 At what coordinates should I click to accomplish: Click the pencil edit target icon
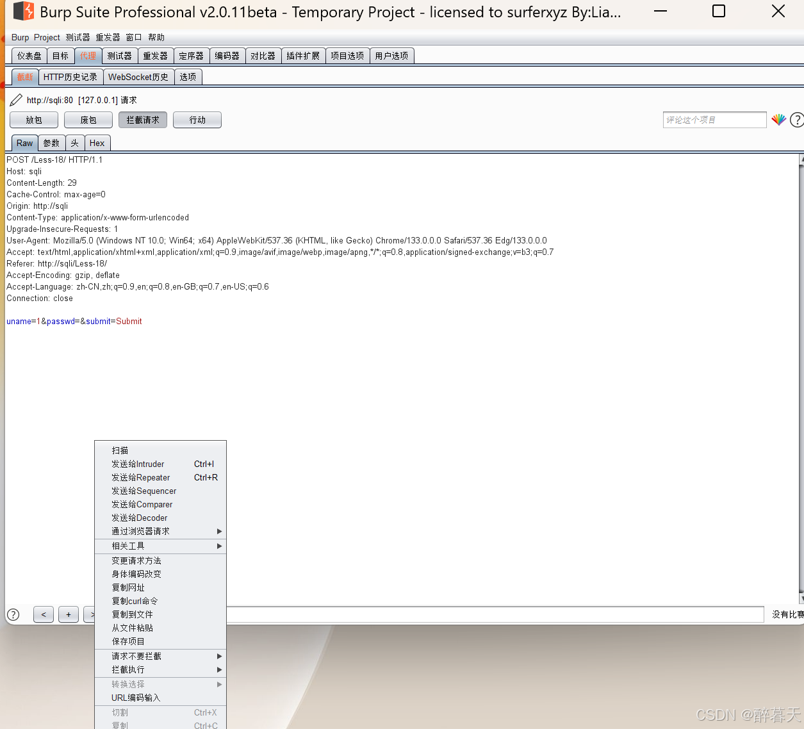(x=16, y=100)
